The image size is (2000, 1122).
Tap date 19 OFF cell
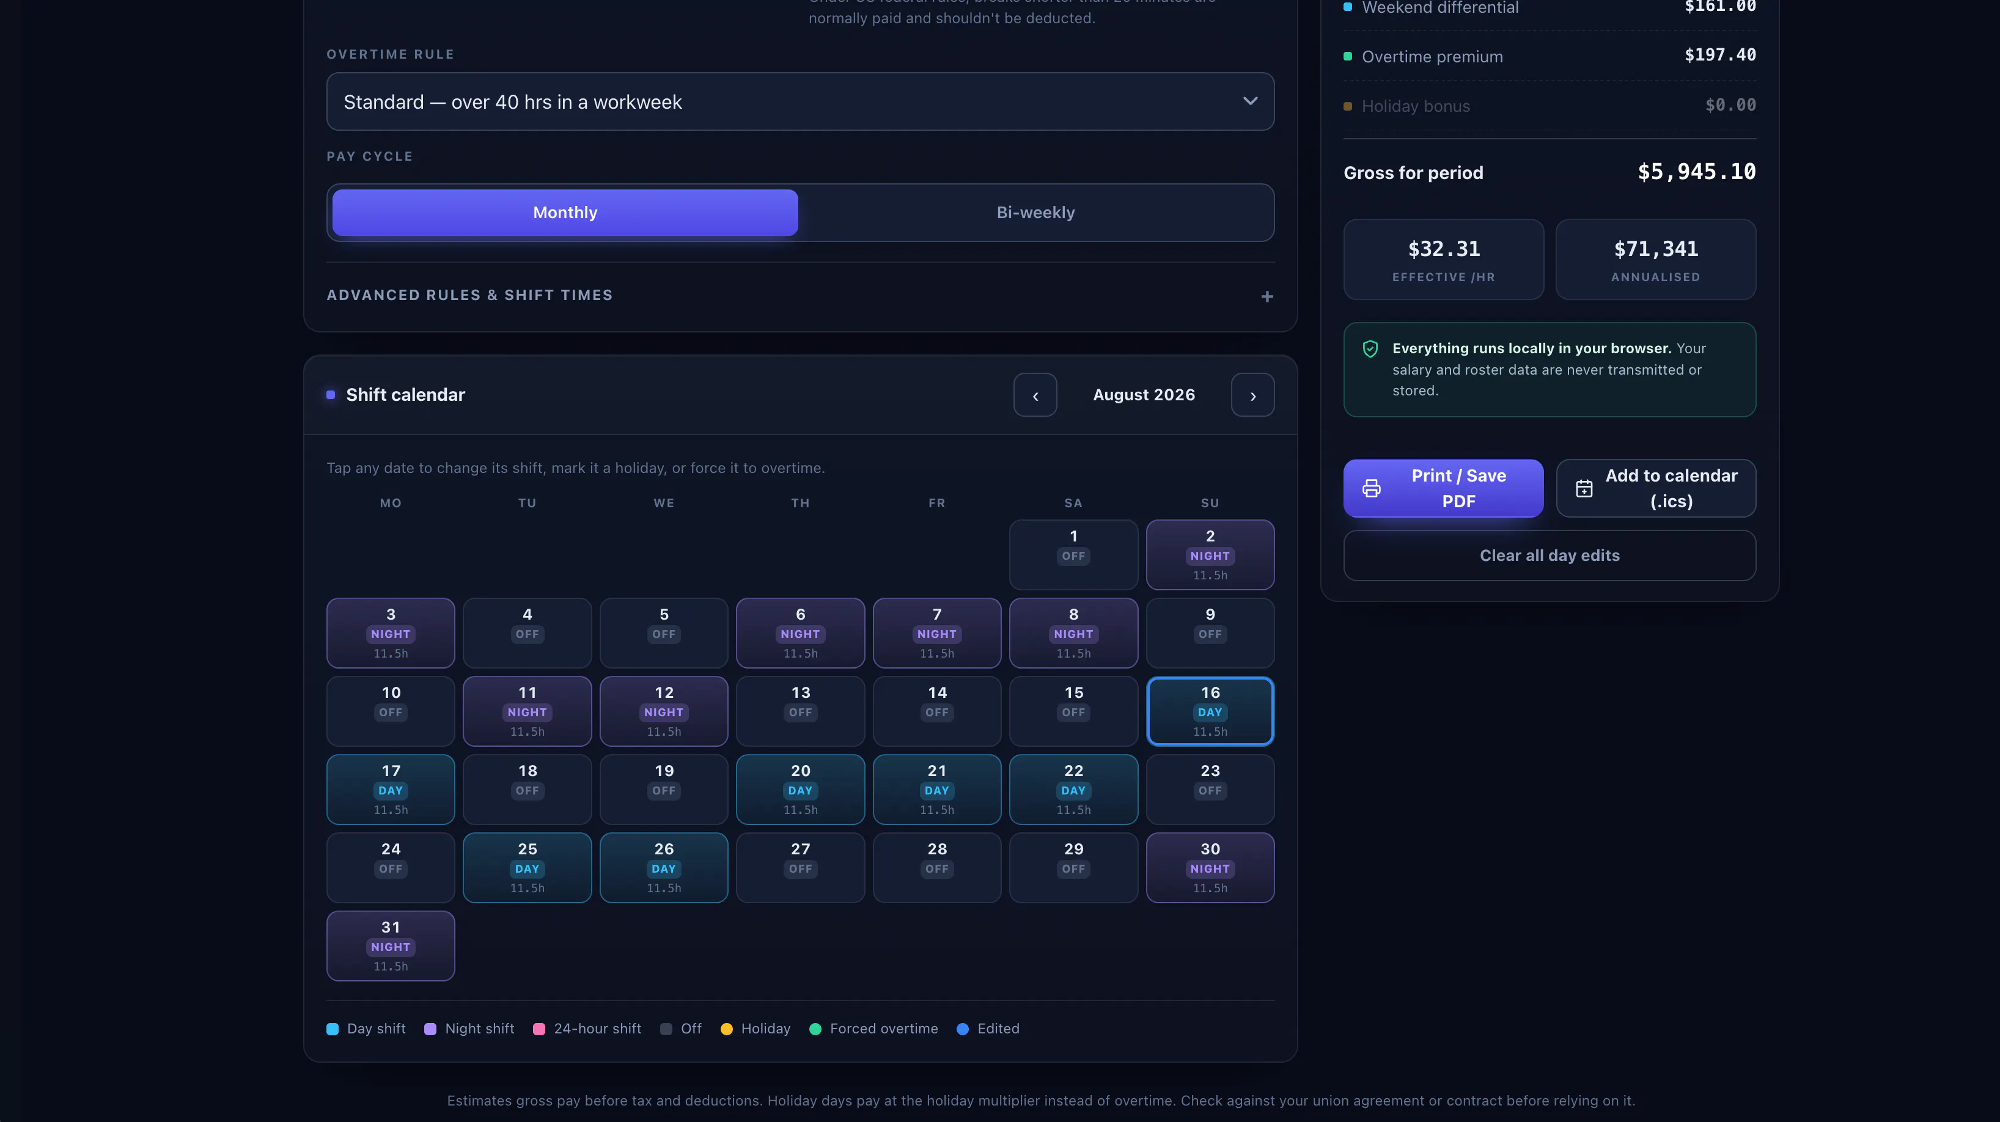(664, 790)
